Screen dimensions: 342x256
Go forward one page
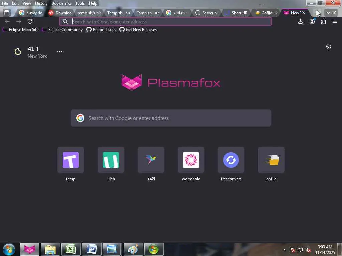(19, 21)
